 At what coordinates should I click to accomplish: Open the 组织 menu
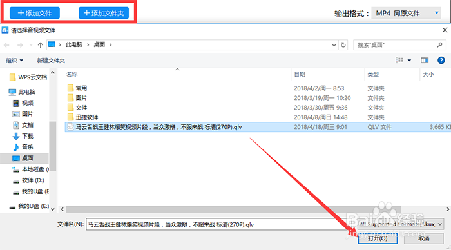click(x=14, y=61)
